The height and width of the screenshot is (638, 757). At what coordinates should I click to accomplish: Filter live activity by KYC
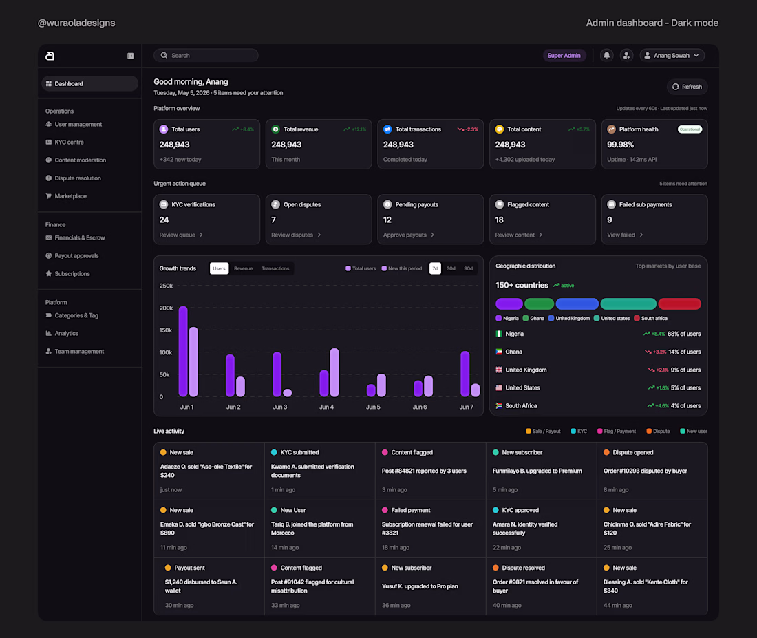click(x=579, y=432)
